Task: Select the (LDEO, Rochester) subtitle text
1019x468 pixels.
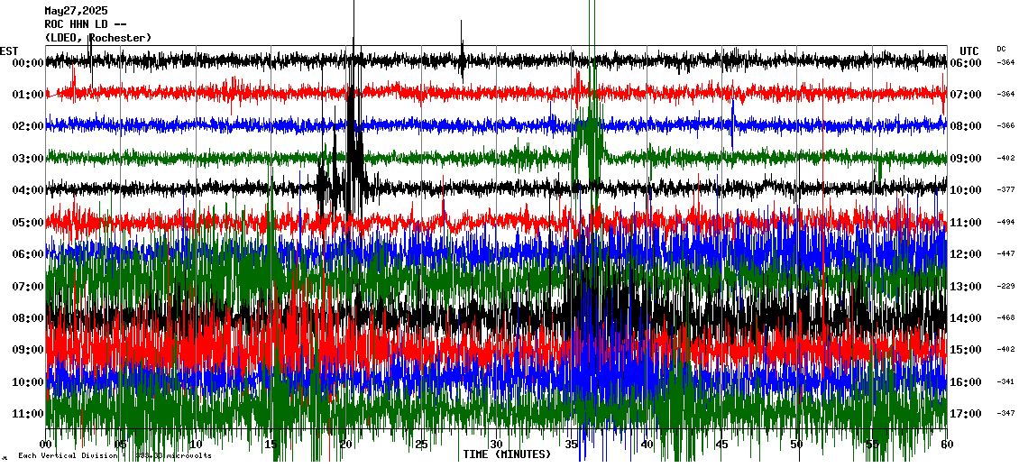Action: pos(98,38)
